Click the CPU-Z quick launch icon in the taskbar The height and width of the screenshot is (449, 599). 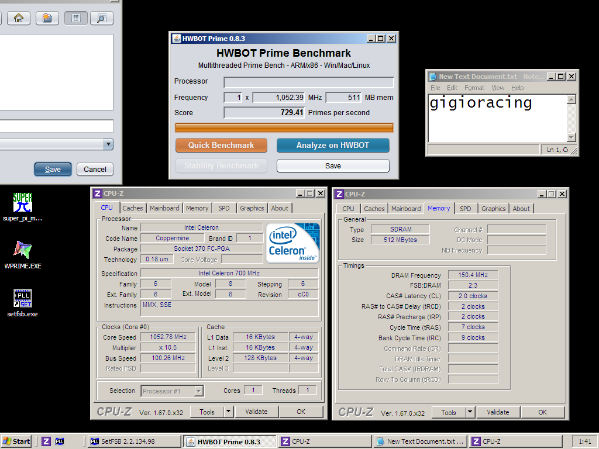46,441
